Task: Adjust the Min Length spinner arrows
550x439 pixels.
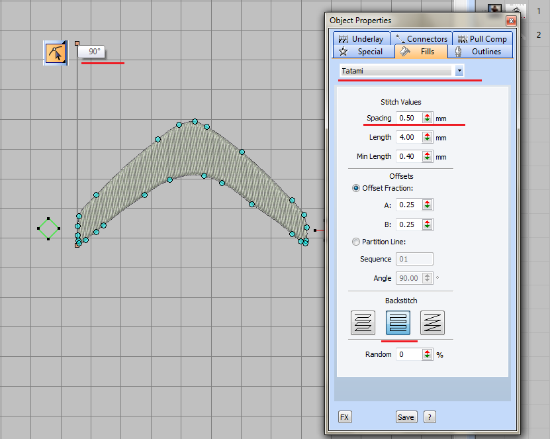Action: [x=427, y=156]
